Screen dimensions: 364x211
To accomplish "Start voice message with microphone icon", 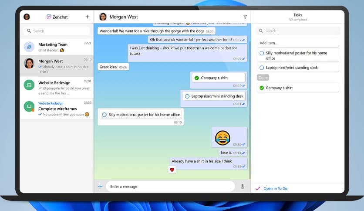I will pos(243,186).
